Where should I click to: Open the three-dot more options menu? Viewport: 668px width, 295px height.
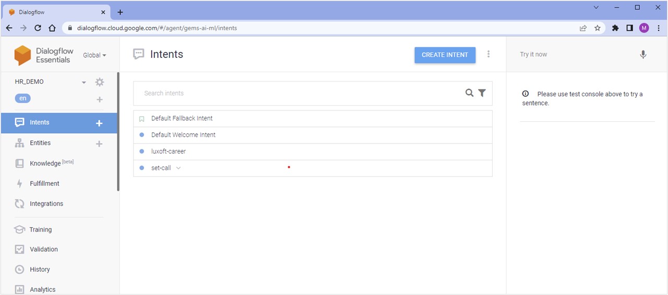(x=489, y=54)
